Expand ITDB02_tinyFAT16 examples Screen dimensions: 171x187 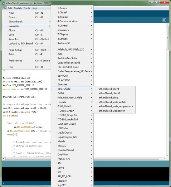(x=72, y=119)
